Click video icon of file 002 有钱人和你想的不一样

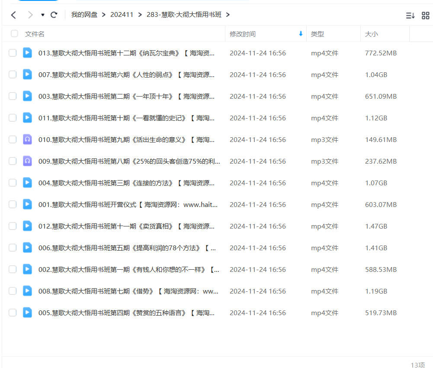click(x=27, y=269)
